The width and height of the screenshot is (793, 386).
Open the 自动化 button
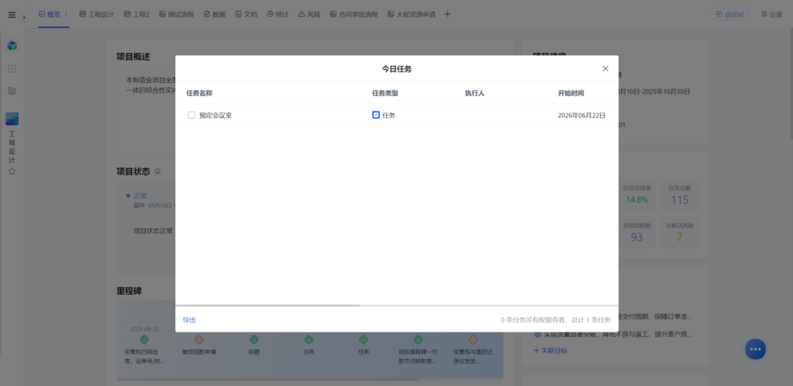coord(731,14)
